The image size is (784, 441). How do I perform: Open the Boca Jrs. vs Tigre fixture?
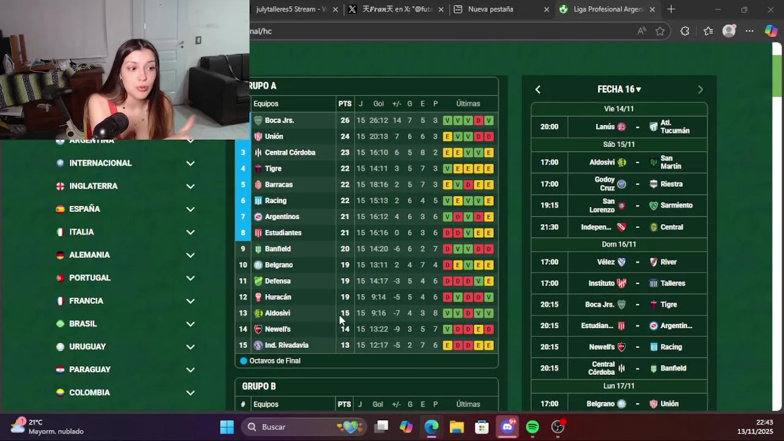coord(619,304)
